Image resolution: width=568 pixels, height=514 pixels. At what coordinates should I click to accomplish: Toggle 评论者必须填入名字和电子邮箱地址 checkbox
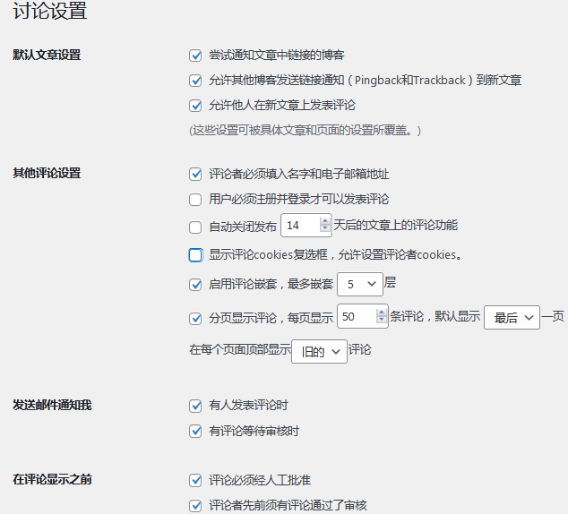coord(195,174)
